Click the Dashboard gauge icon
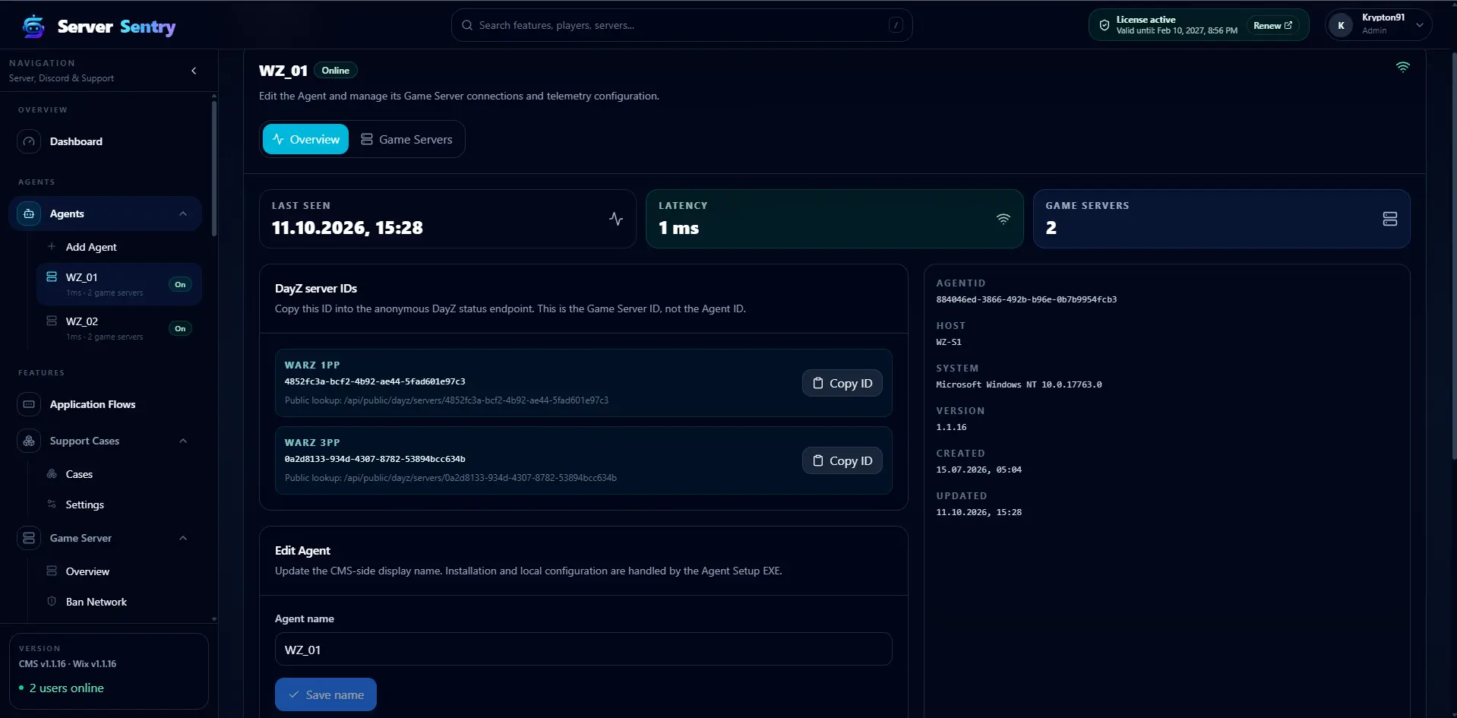The width and height of the screenshot is (1457, 718). pyautogui.click(x=29, y=141)
